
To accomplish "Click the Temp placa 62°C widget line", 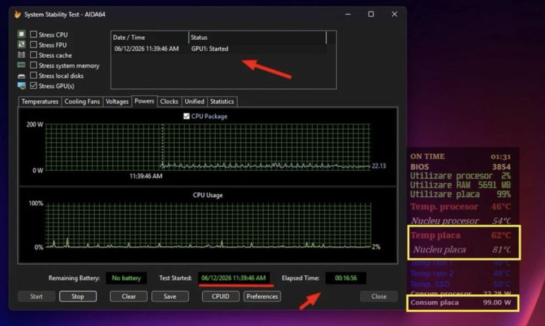I will click(x=461, y=236).
